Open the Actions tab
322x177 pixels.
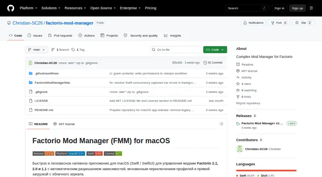[87, 35]
